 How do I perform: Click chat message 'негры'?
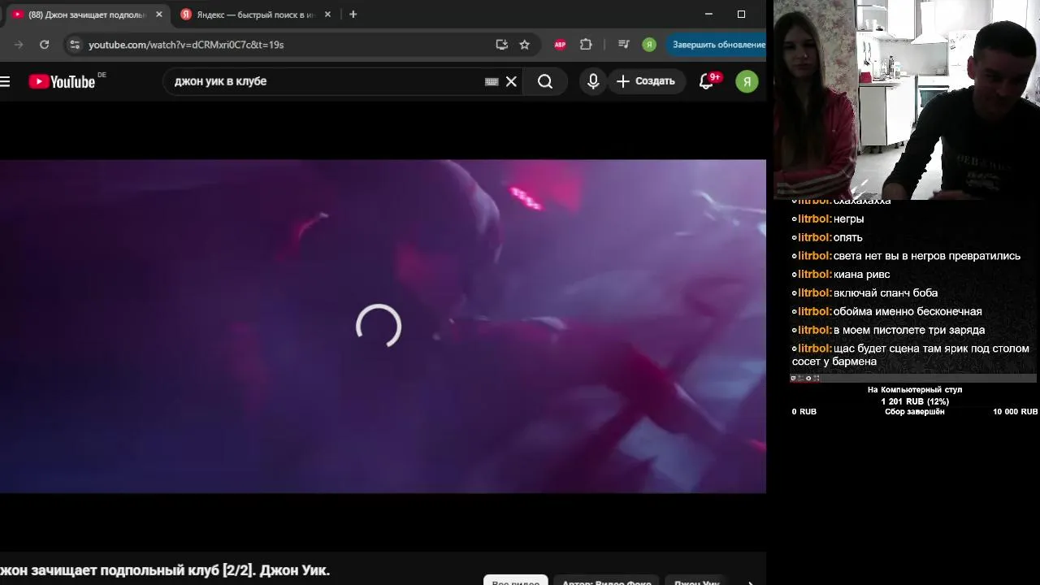point(848,219)
